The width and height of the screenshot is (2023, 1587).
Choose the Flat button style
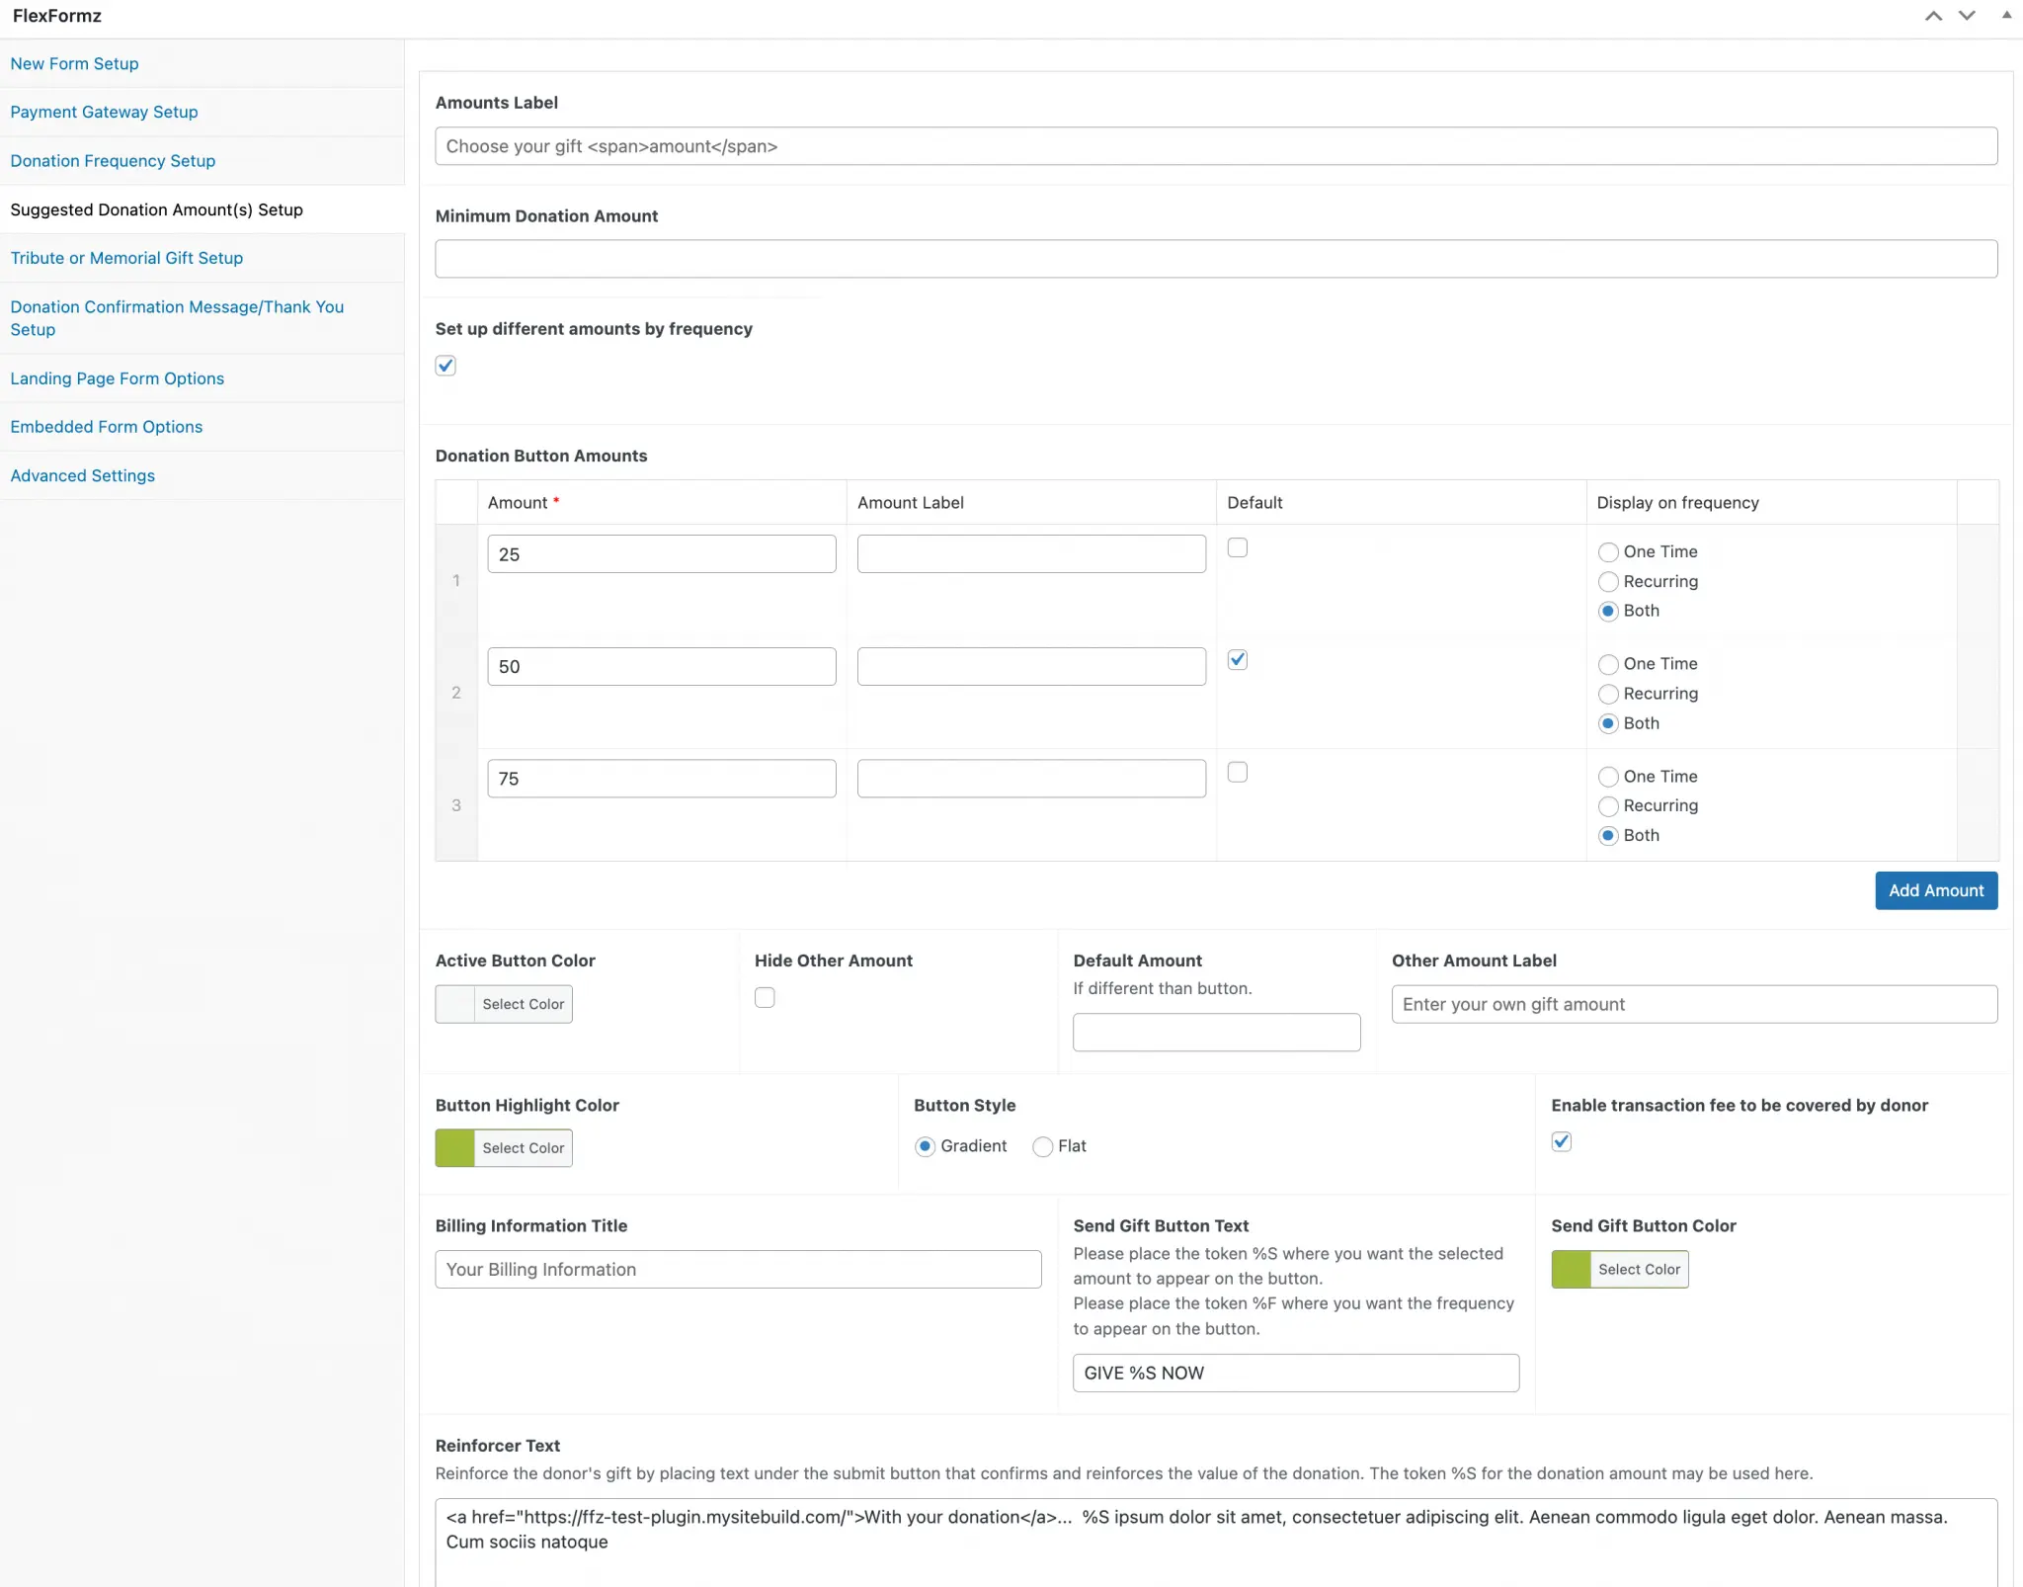[1042, 1146]
